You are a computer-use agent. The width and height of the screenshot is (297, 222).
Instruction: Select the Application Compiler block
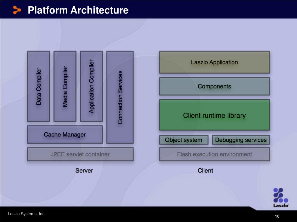point(91,86)
